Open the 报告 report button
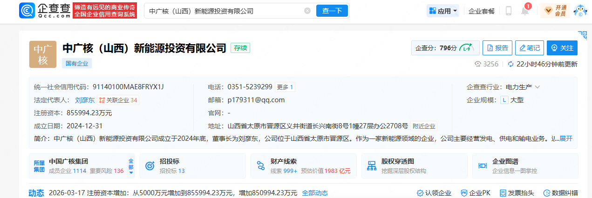 (x=497, y=48)
